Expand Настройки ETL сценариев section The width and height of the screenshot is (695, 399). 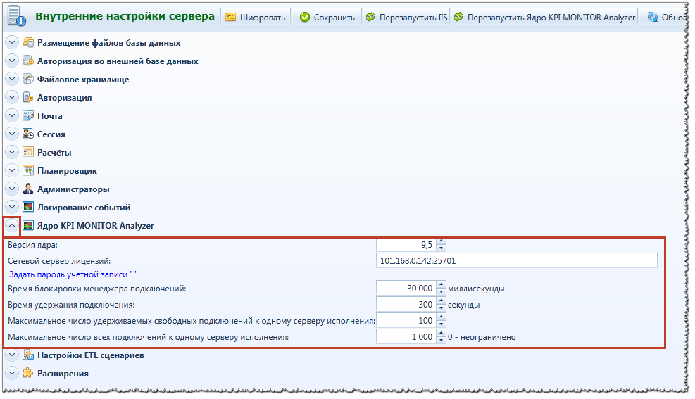(12, 355)
